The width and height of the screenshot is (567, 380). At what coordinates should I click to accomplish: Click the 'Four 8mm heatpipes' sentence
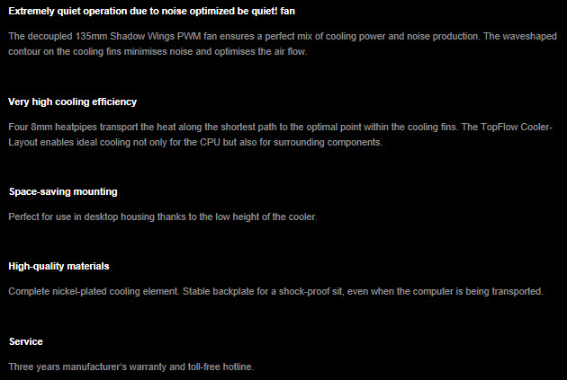tap(234, 128)
